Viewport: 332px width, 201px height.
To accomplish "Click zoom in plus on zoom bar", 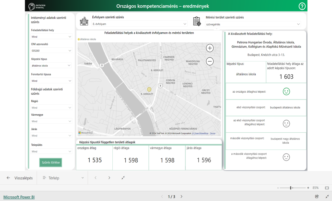I will [308, 188].
